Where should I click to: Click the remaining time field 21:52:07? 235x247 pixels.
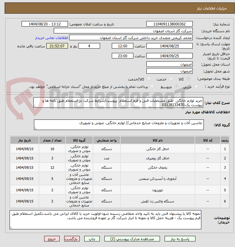pos(57,46)
